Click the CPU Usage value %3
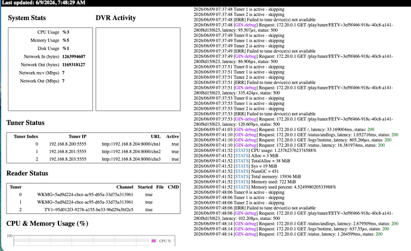Viewport: 411px width, 251px height. pyautogui.click(x=66, y=32)
